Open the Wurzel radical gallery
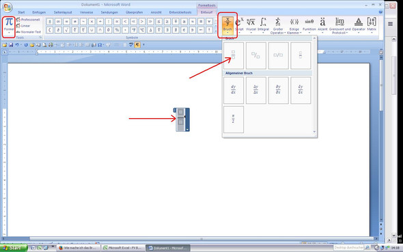 (251, 25)
